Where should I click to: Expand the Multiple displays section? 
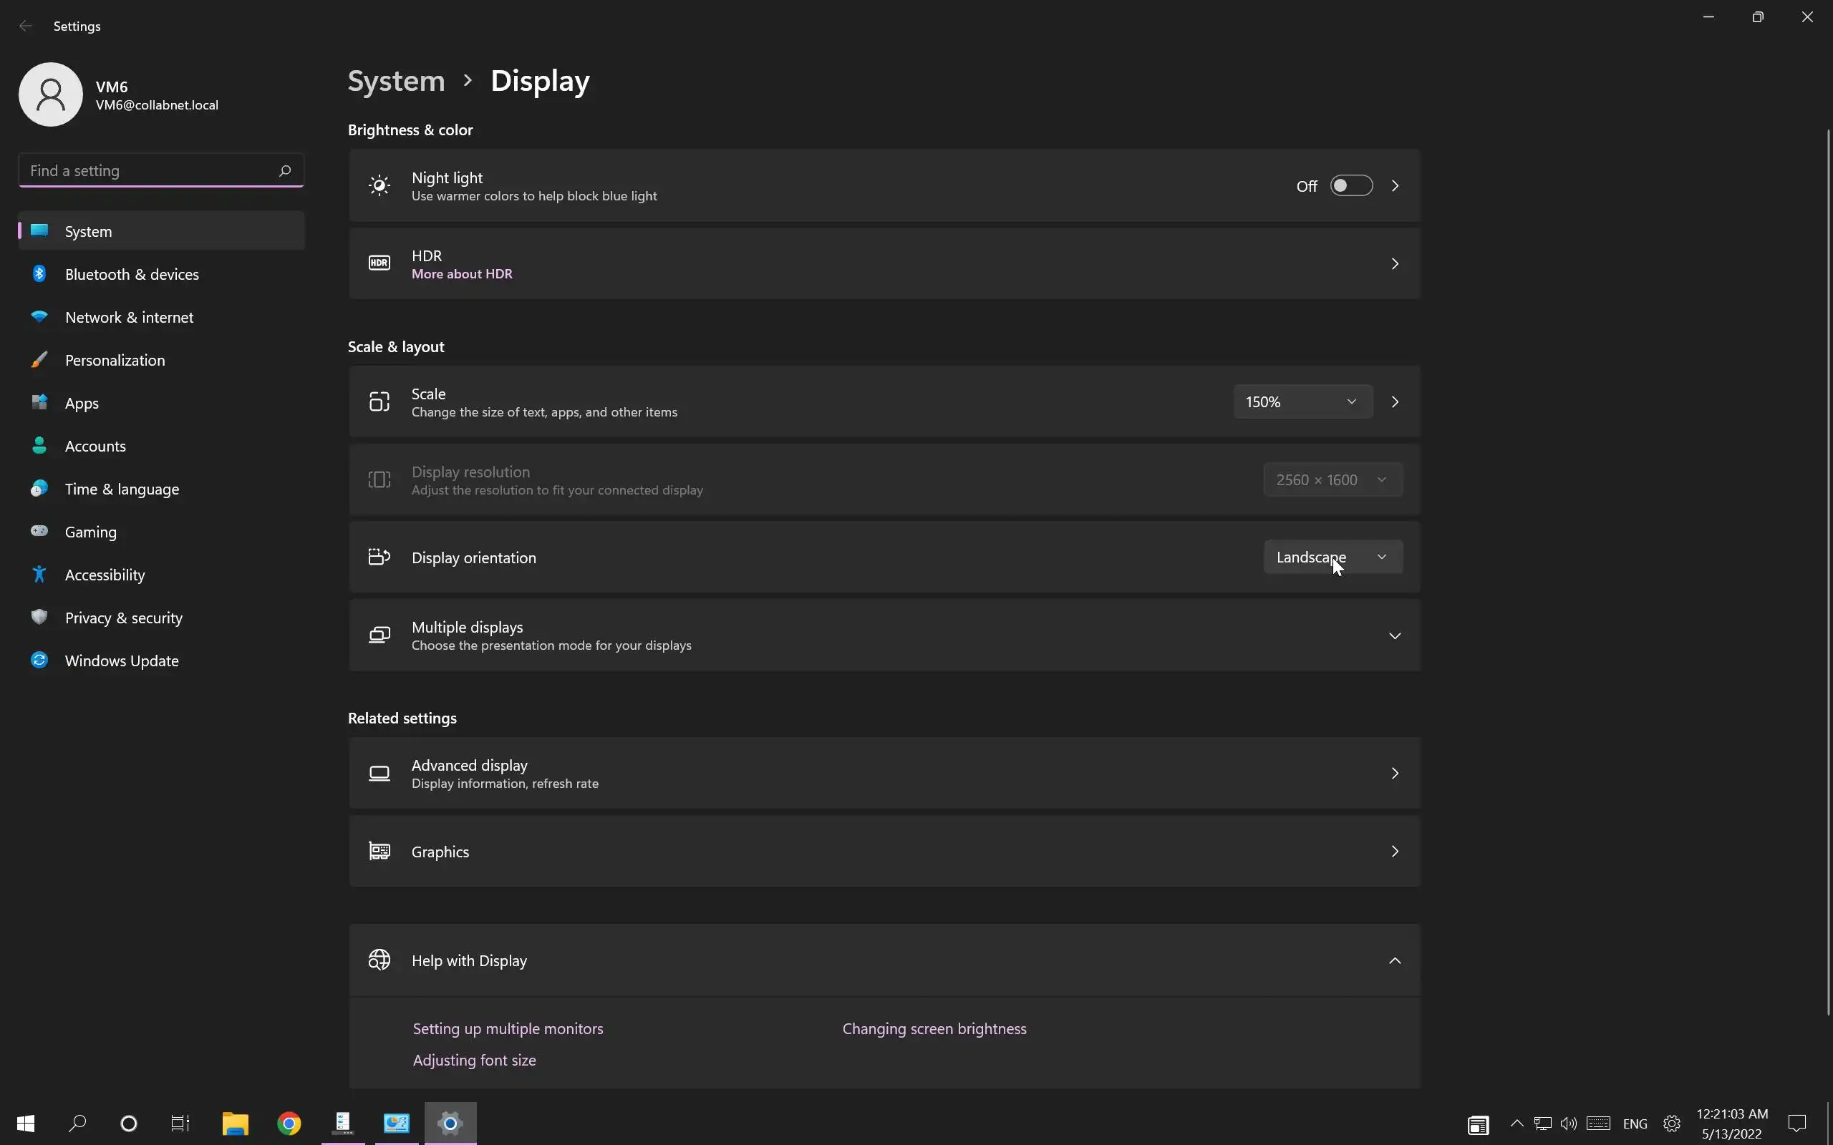coord(1395,635)
